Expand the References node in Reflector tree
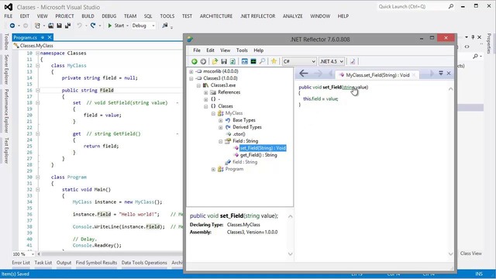This screenshot has height=279, width=496. click(x=206, y=92)
